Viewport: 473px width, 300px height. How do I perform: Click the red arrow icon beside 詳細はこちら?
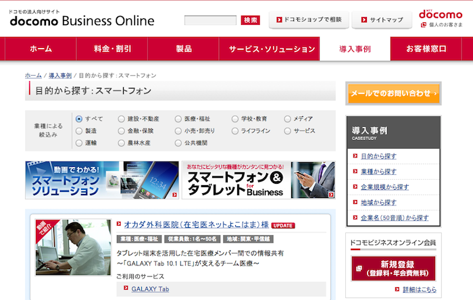[x=397, y=289]
